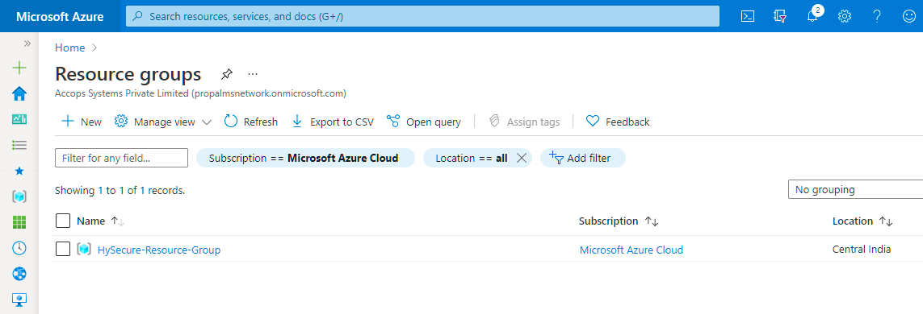Image resolution: width=923 pixels, height=314 pixels.
Task: Click Assign tags
Action: (x=524, y=122)
